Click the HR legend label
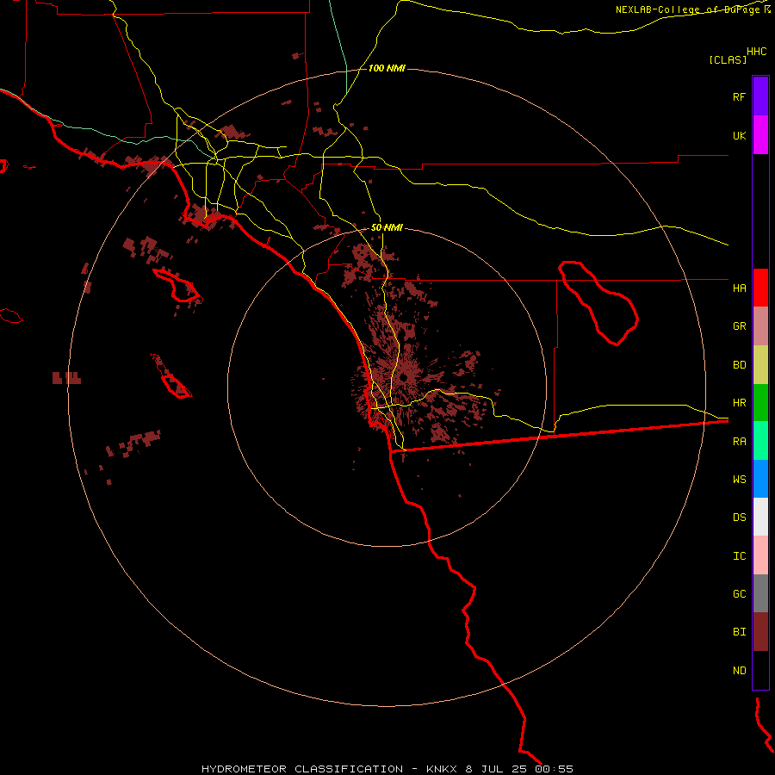775x775 pixels. click(x=739, y=403)
